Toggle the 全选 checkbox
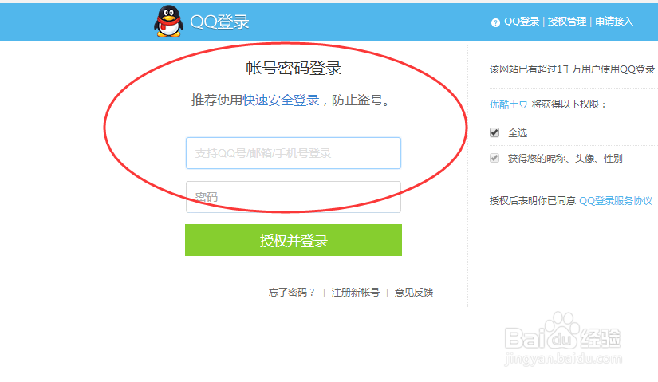Image resolution: width=658 pixels, height=382 pixels. [x=494, y=132]
